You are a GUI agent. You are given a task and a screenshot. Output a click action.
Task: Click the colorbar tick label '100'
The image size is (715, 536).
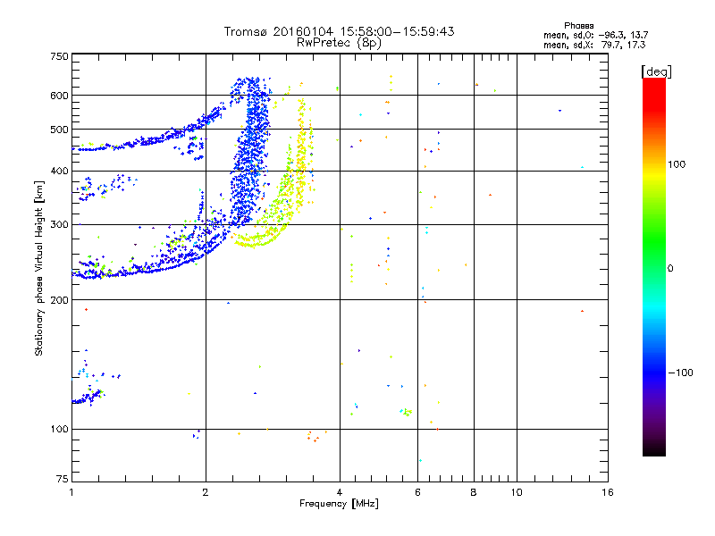(x=677, y=164)
